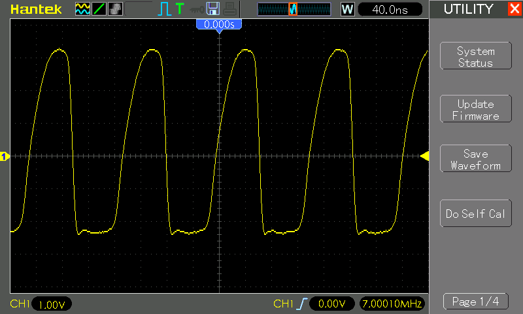Open the 0.00V trigger level field
Screen dimensions: 523x314
(331, 304)
